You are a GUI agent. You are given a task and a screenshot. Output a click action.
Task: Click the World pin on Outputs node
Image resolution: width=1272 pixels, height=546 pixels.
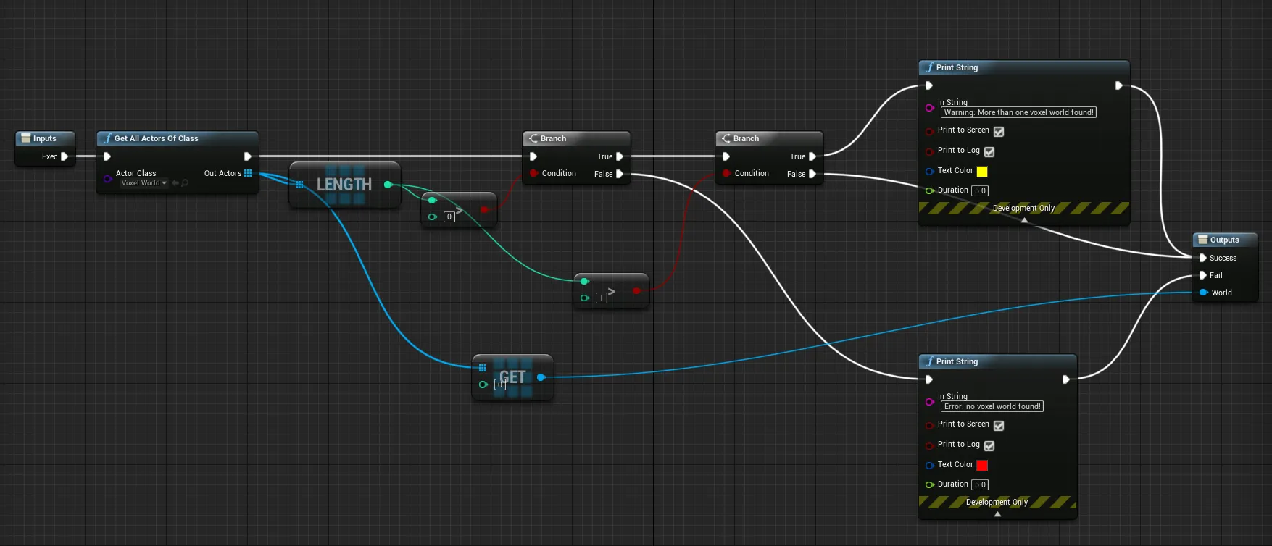(x=1203, y=293)
